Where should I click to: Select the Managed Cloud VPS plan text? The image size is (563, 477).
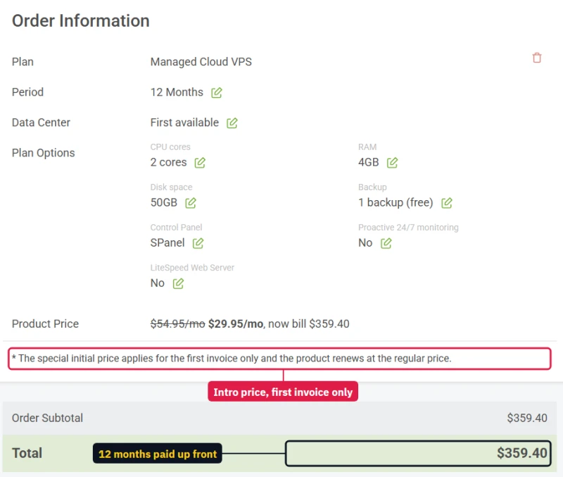[201, 62]
